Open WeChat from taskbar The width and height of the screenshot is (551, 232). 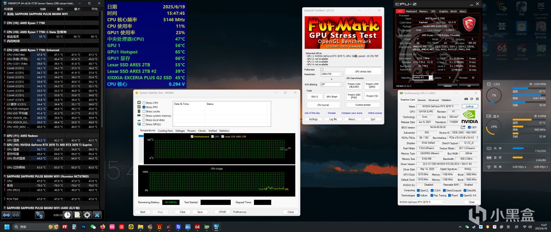point(93,226)
